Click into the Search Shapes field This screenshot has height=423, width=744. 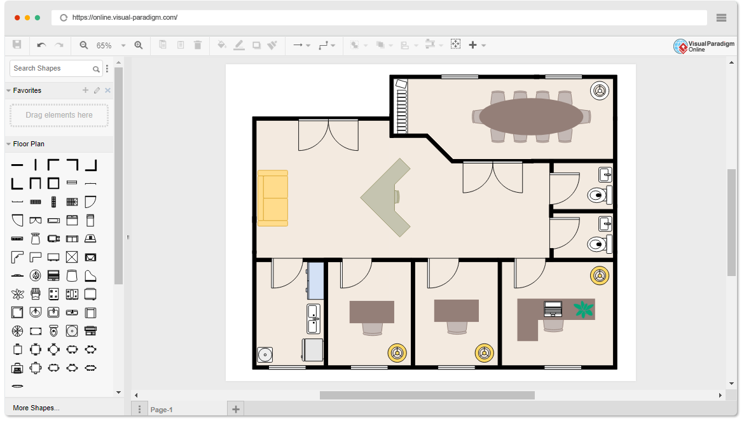pyautogui.click(x=51, y=68)
